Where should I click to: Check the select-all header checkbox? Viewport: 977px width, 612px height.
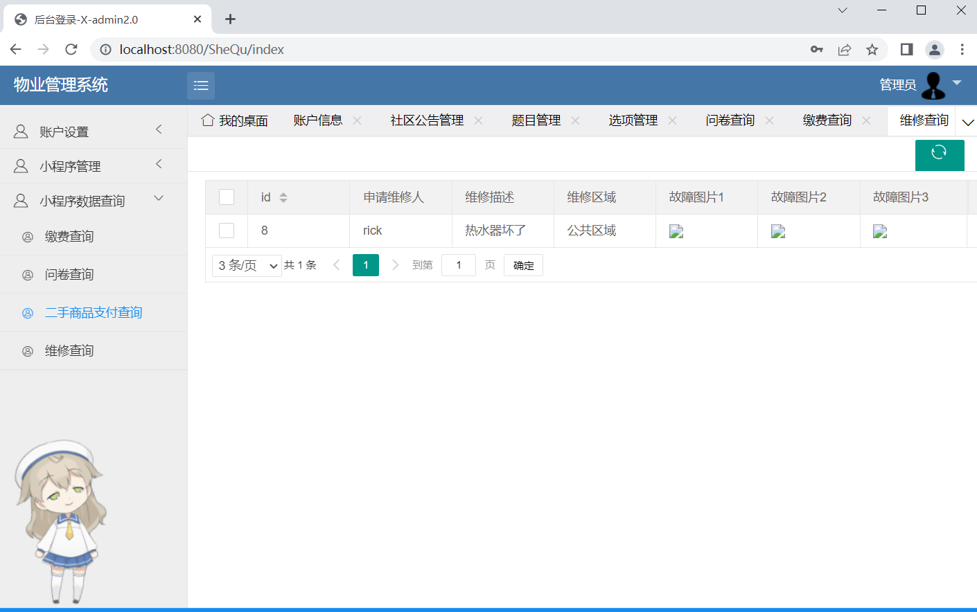click(x=227, y=197)
